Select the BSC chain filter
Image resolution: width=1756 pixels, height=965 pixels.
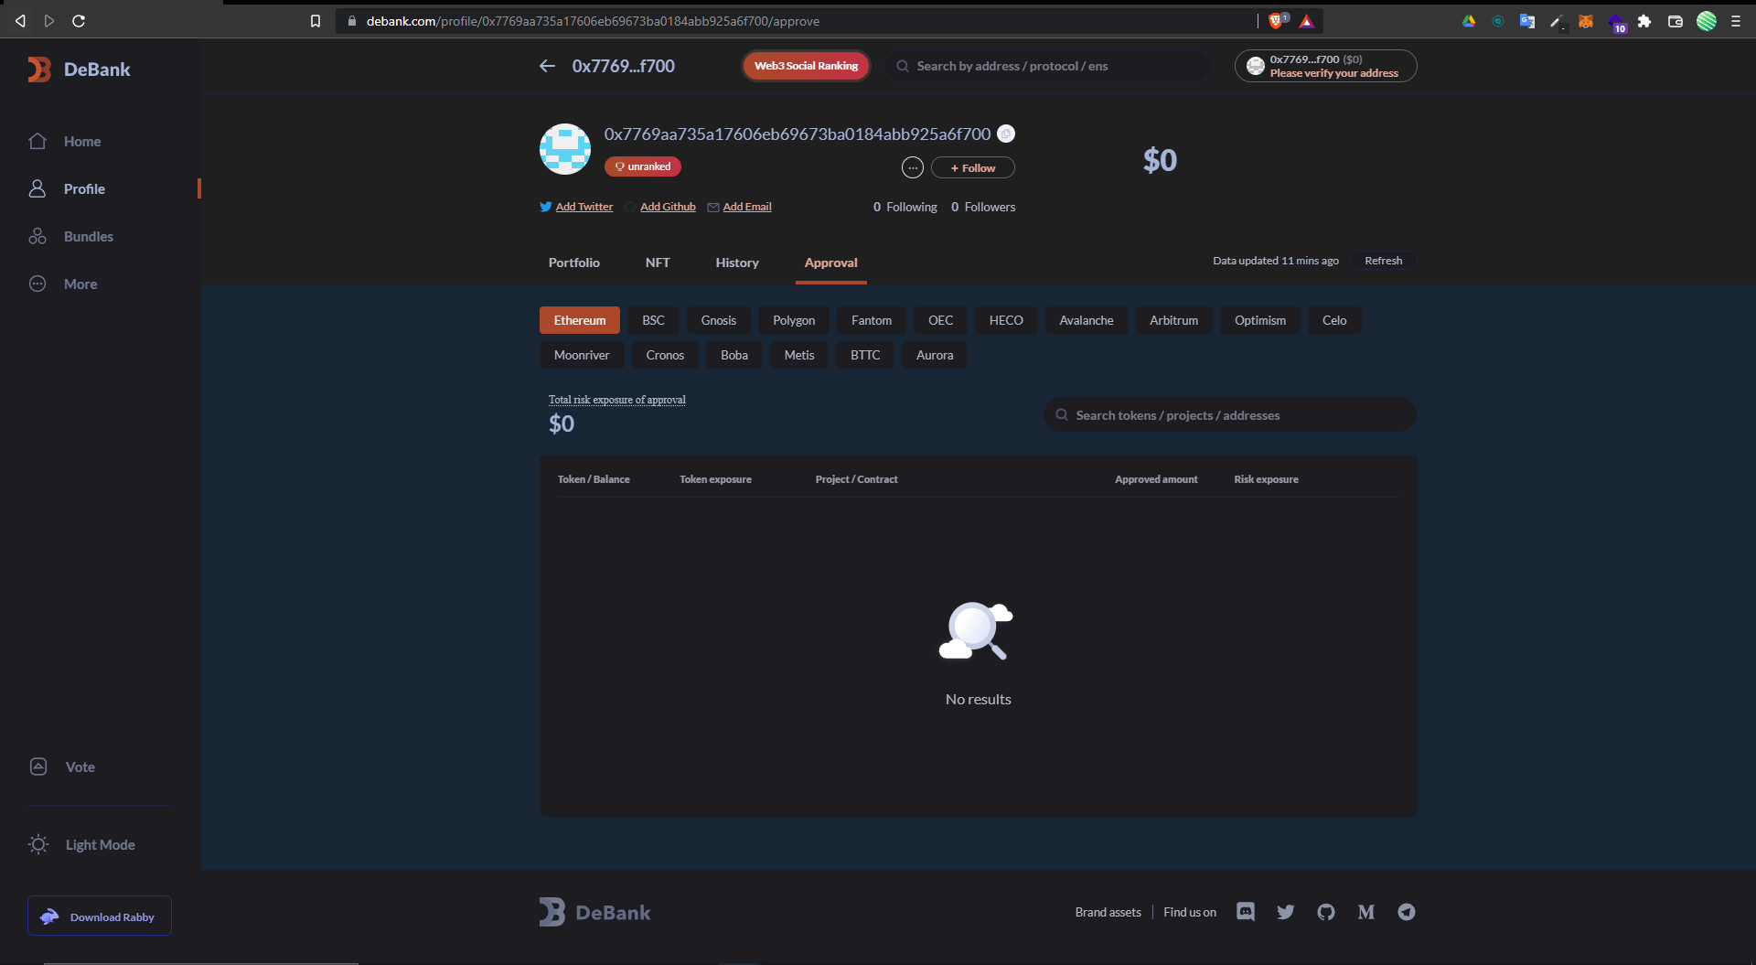tap(652, 319)
